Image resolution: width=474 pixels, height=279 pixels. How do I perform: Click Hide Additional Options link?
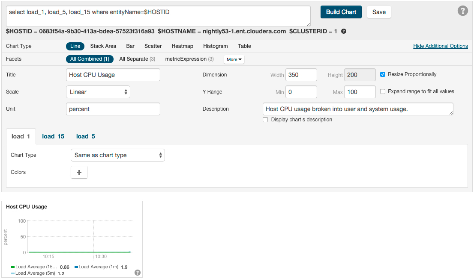440,46
